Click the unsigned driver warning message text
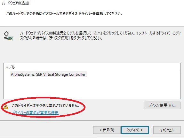 pyautogui.click(x=46, y=106)
